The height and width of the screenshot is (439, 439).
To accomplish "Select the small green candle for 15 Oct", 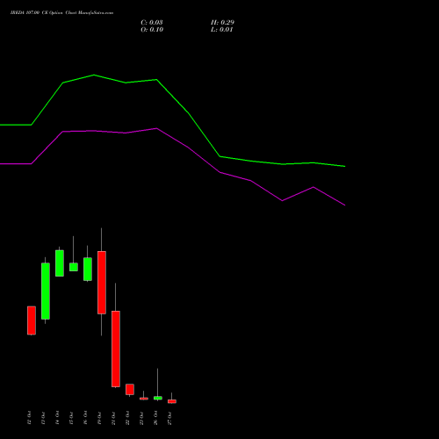I will point(74,267).
